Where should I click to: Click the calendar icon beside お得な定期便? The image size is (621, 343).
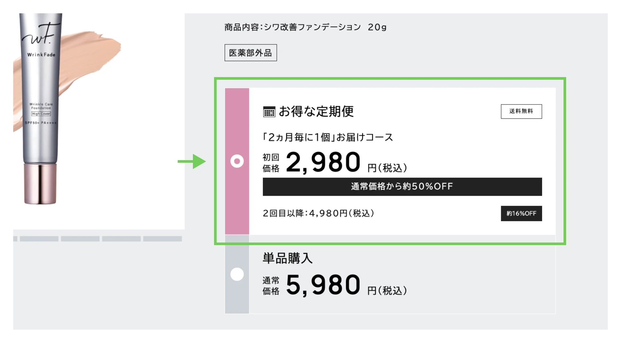point(269,112)
